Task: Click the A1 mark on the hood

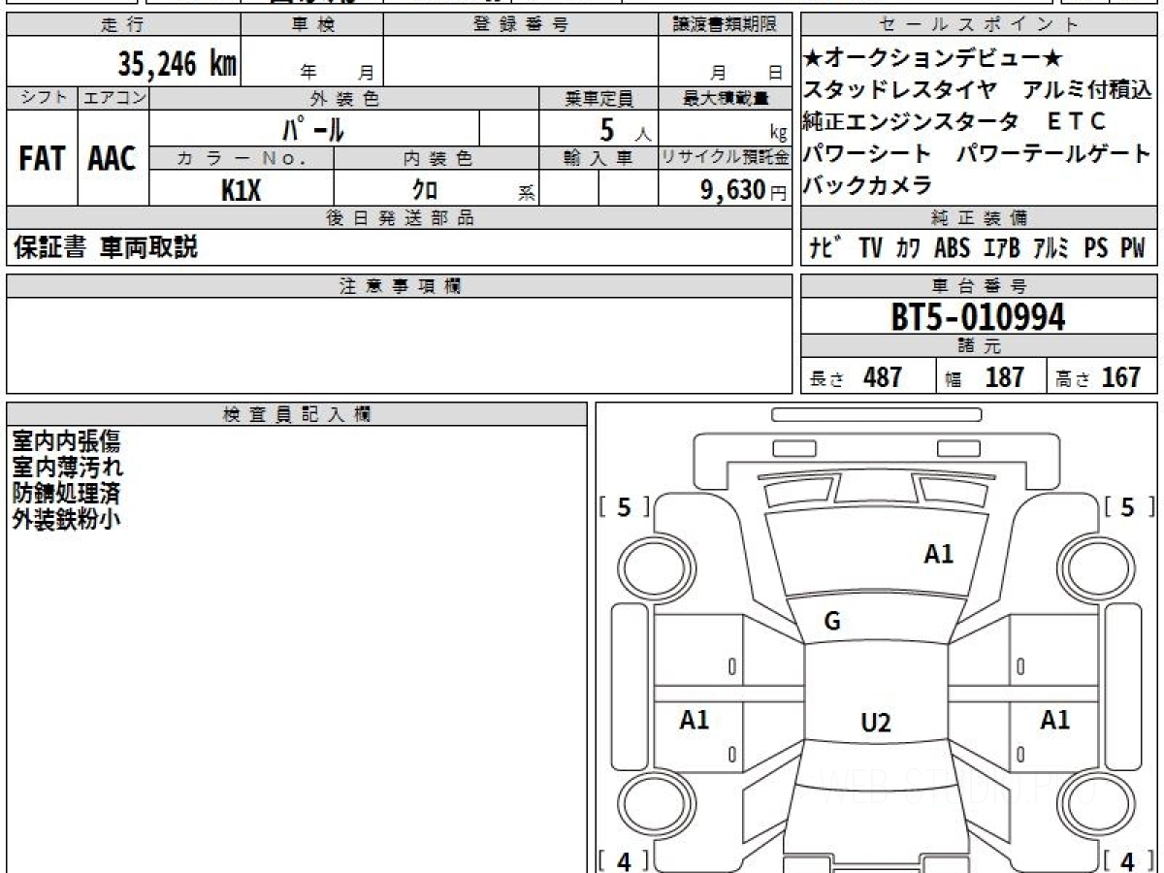Action: point(938,554)
